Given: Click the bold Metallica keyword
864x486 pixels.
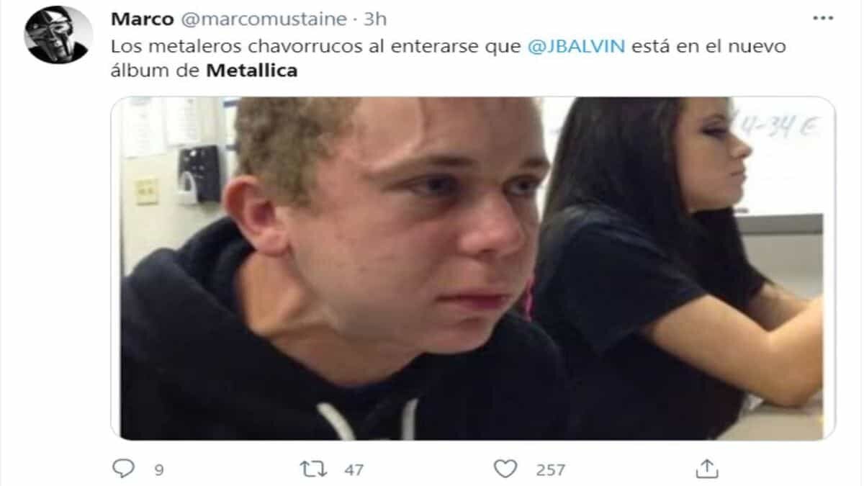Looking at the screenshot, I should pos(251,71).
